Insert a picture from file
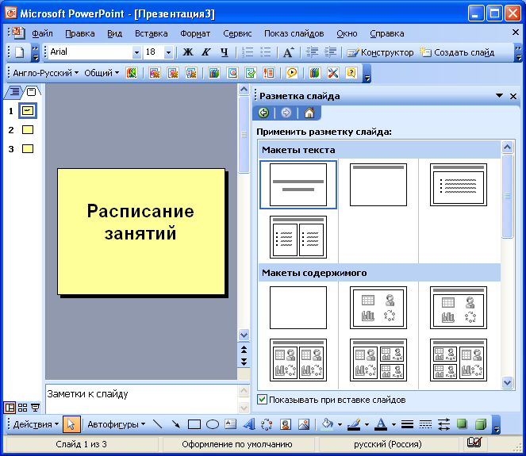526x456 pixels. pyautogui.click(x=304, y=424)
